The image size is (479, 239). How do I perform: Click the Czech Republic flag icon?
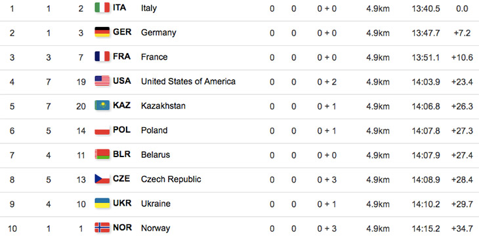pyautogui.click(x=102, y=179)
